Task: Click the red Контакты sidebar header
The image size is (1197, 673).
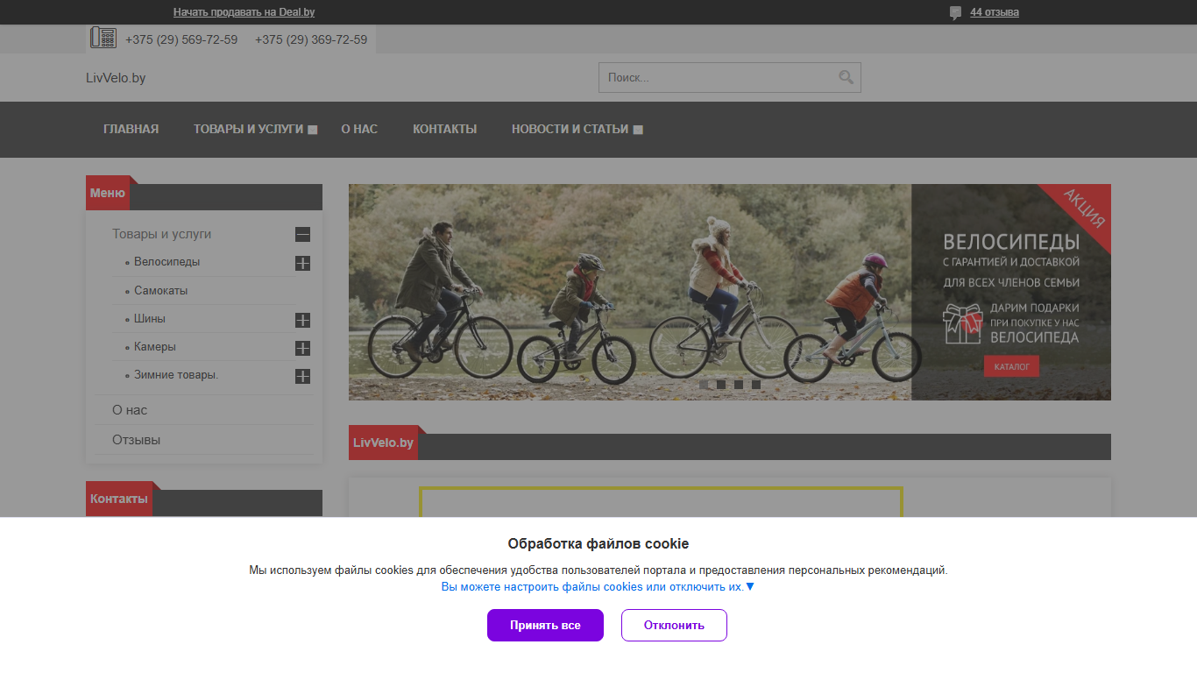Action: click(119, 499)
